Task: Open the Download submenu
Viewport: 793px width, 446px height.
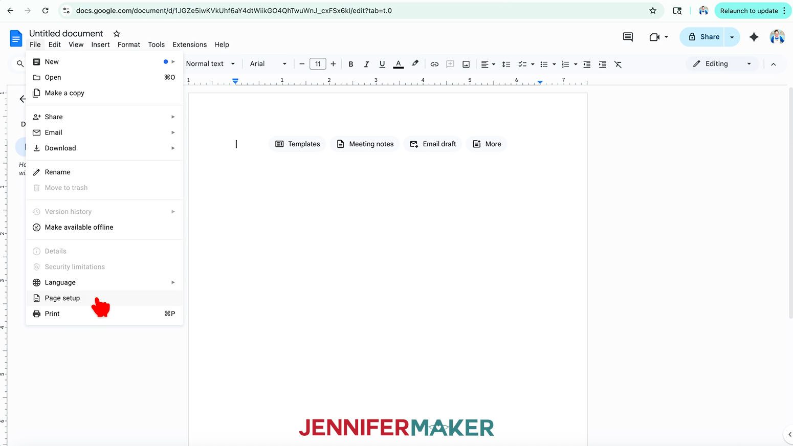Action: coord(104,148)
